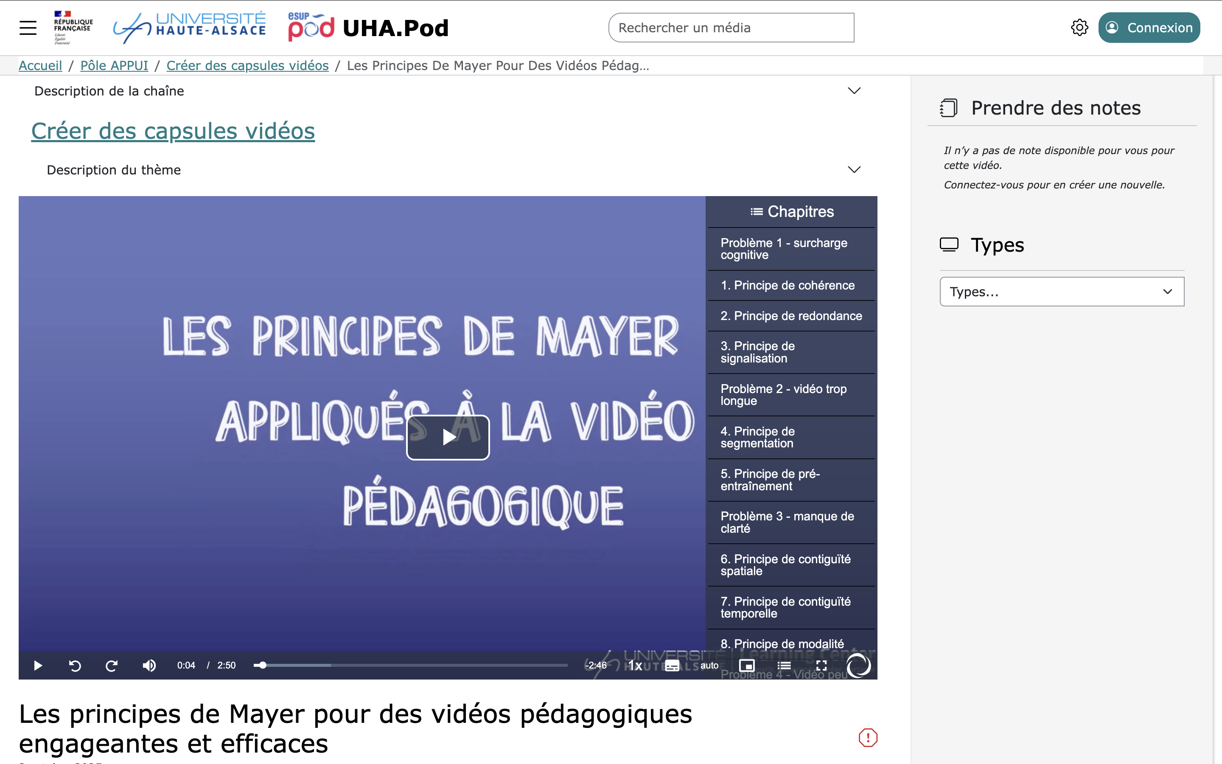The width and height of the screenshot is (1222, 764).
Task: Expand Description de la chaîne
Action: [x=447, y=91]
